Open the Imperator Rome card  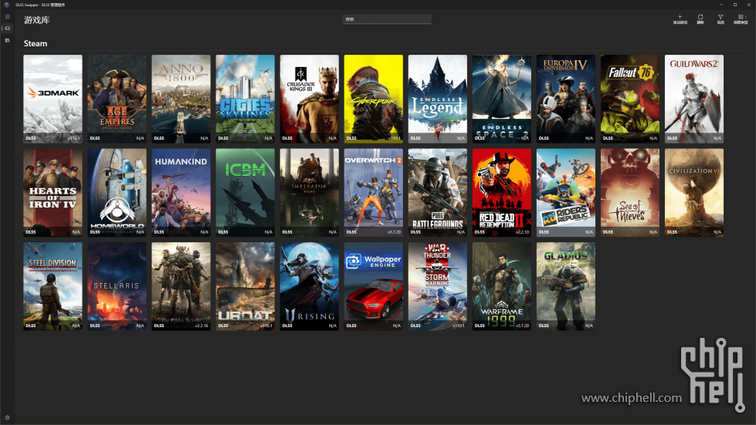point(309,193)
